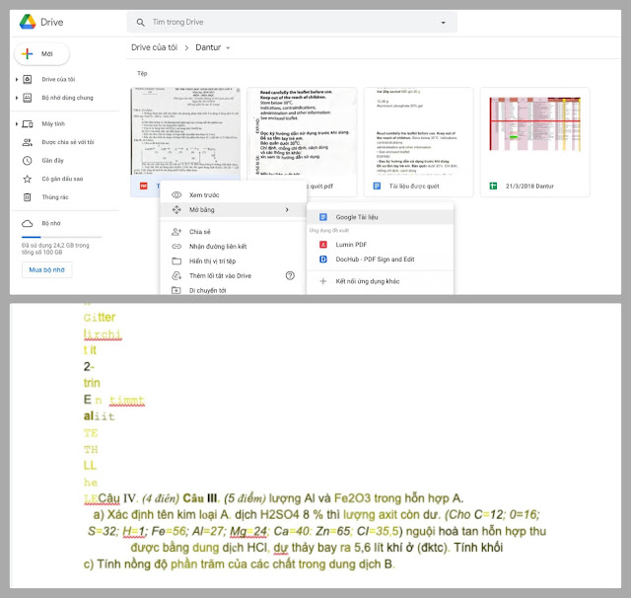The image size is (631, 598).
Task: Click 'Kết nối ứng dụng khác'
Action: [380, 281]
